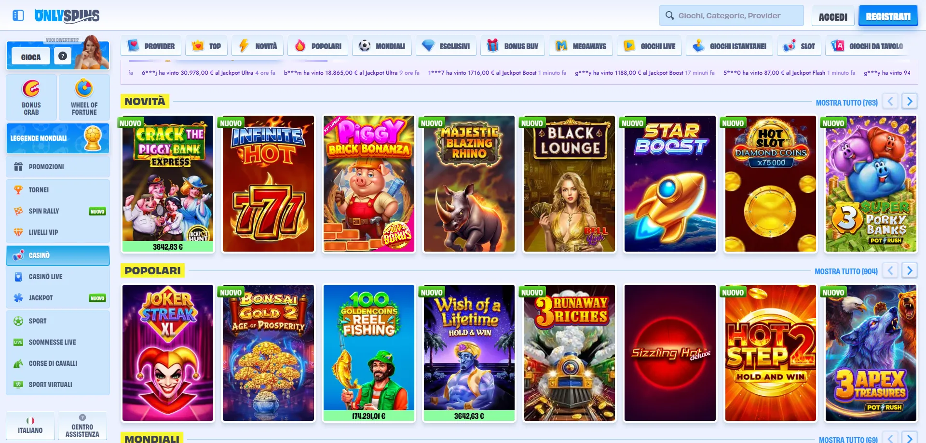Open Giochi Live category
926x443 pixels.
(x=650, y=46)
